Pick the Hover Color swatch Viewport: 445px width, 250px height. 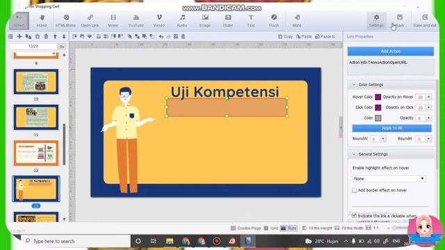(x=378, y=97)
